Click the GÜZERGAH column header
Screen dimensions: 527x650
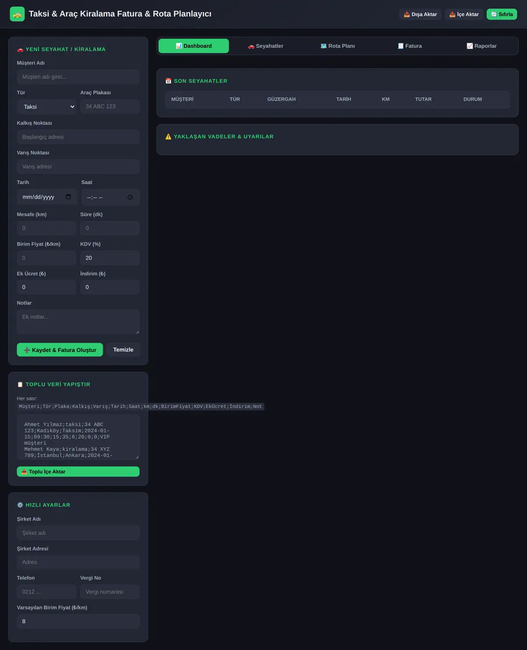[282, 99]
